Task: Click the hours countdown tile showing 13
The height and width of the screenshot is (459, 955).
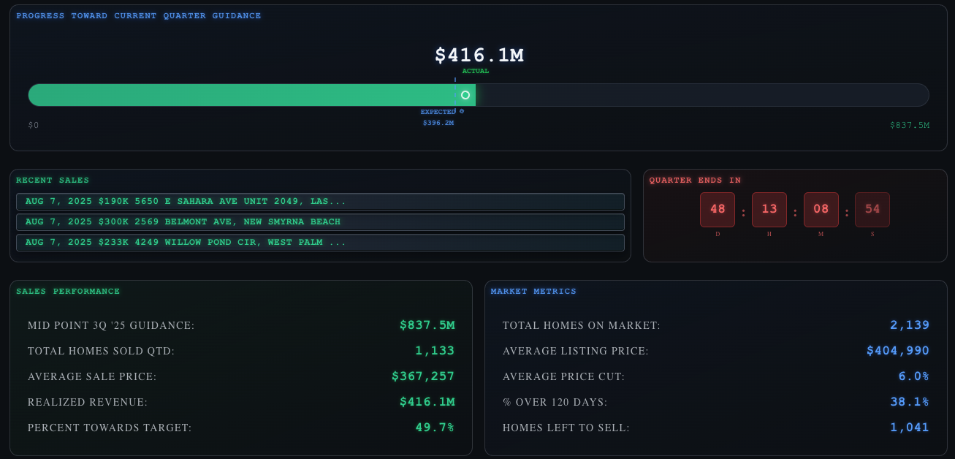Action: pos(769,210)
